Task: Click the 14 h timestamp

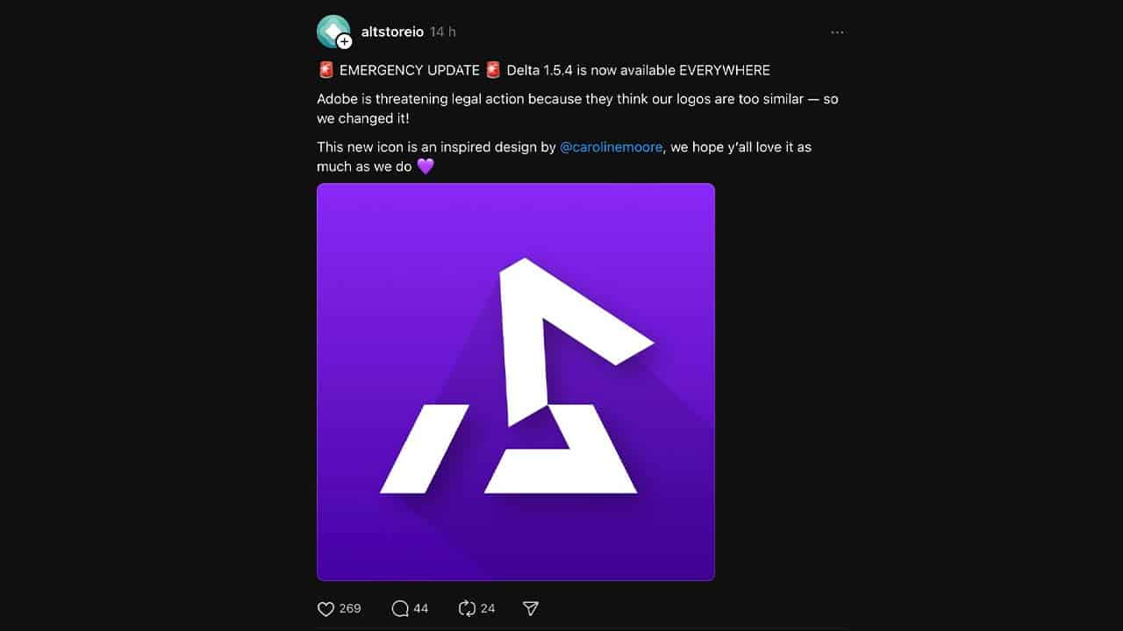Action: pyautogui.click(x=441, y=32)
